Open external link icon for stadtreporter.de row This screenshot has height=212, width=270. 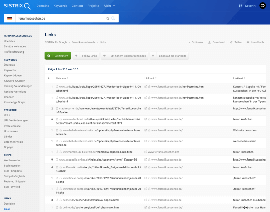pyautogui.click(x=57, y=109)
